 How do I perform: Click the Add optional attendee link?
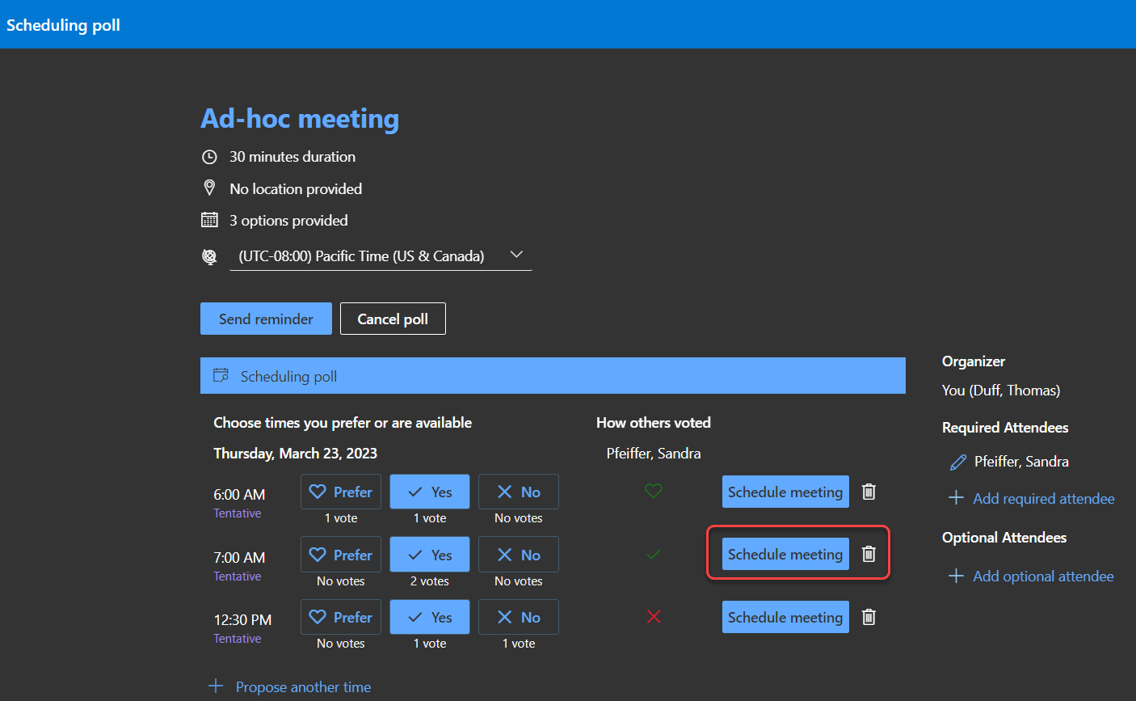point(1042,576)
